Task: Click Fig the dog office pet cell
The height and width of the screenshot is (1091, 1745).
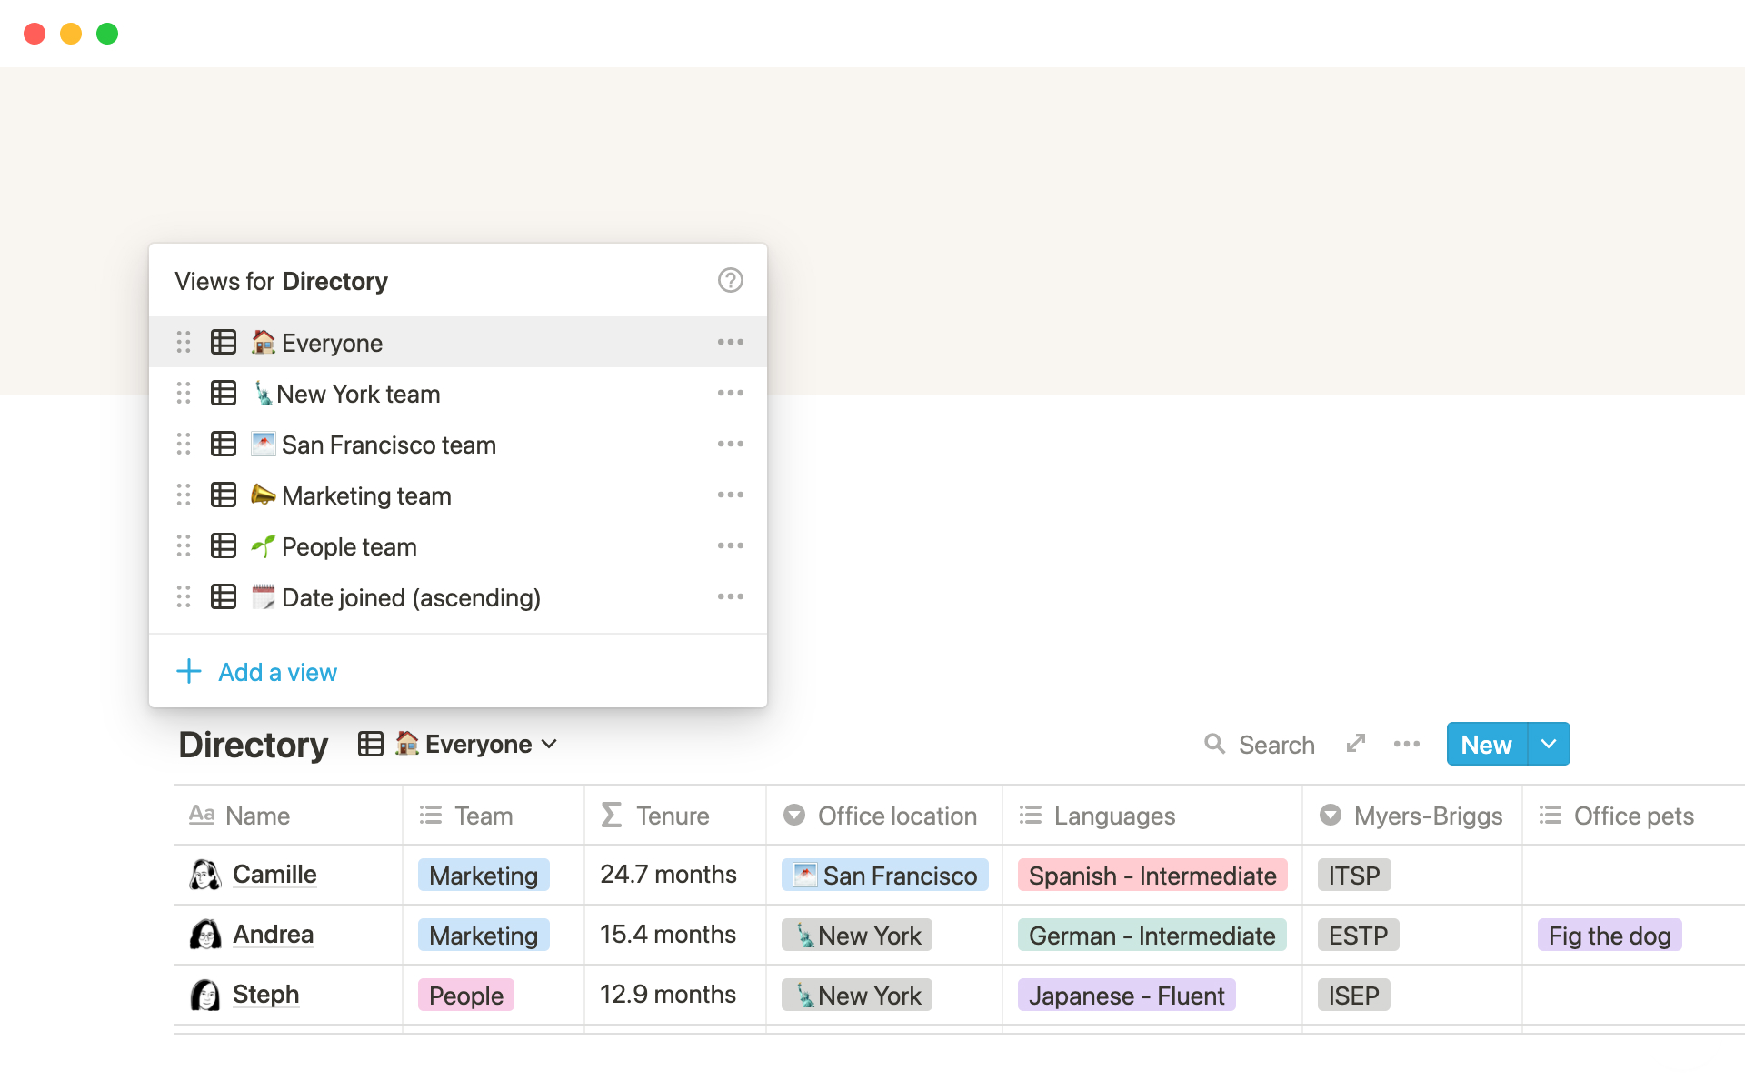Action: point(1609,936)
